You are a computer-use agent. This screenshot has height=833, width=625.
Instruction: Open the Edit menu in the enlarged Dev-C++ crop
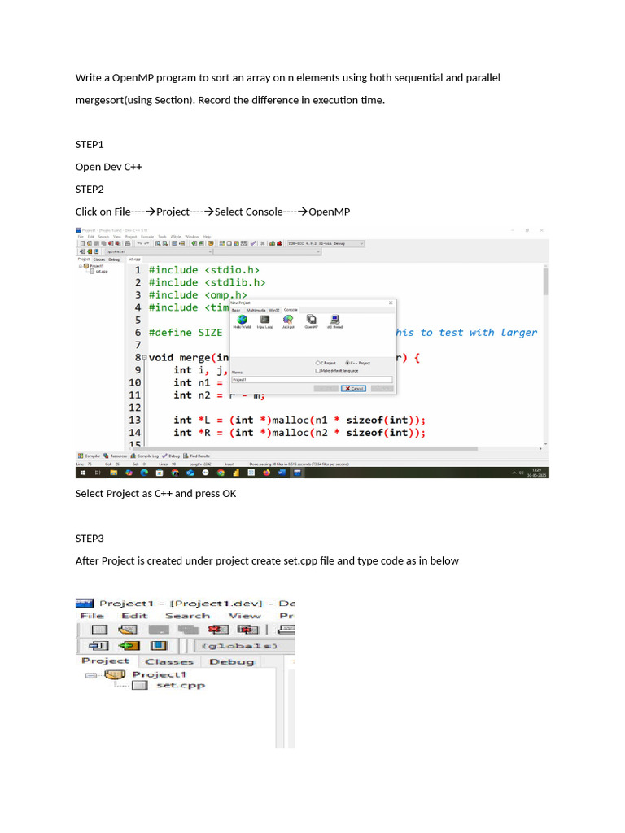point(134,616)
